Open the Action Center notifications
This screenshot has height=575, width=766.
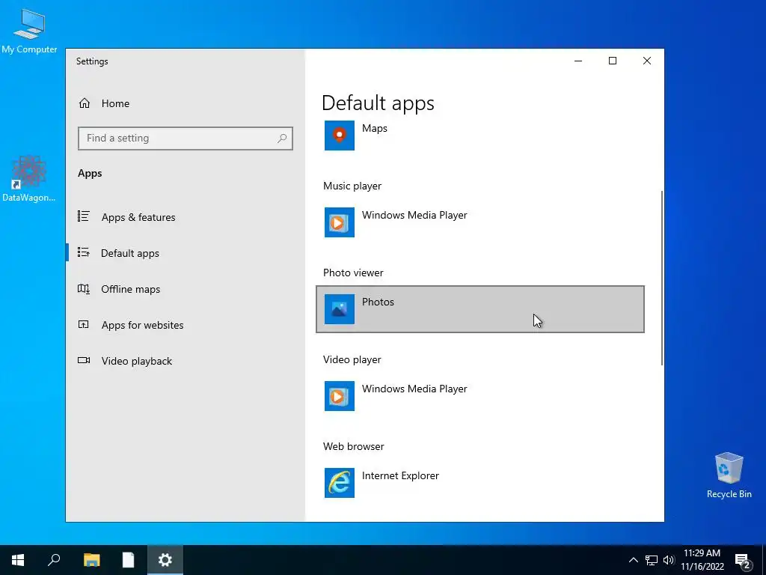tap(743, 561)
